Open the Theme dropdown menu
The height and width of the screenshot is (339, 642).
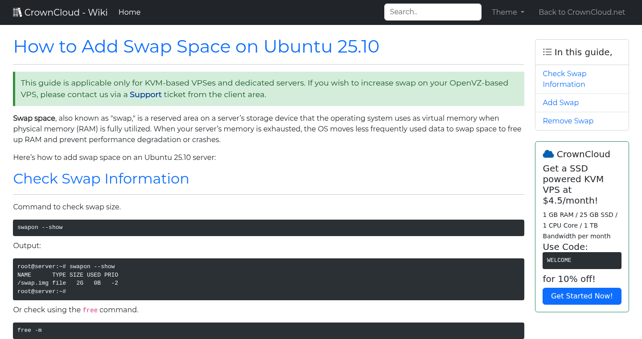coord(508,12)
